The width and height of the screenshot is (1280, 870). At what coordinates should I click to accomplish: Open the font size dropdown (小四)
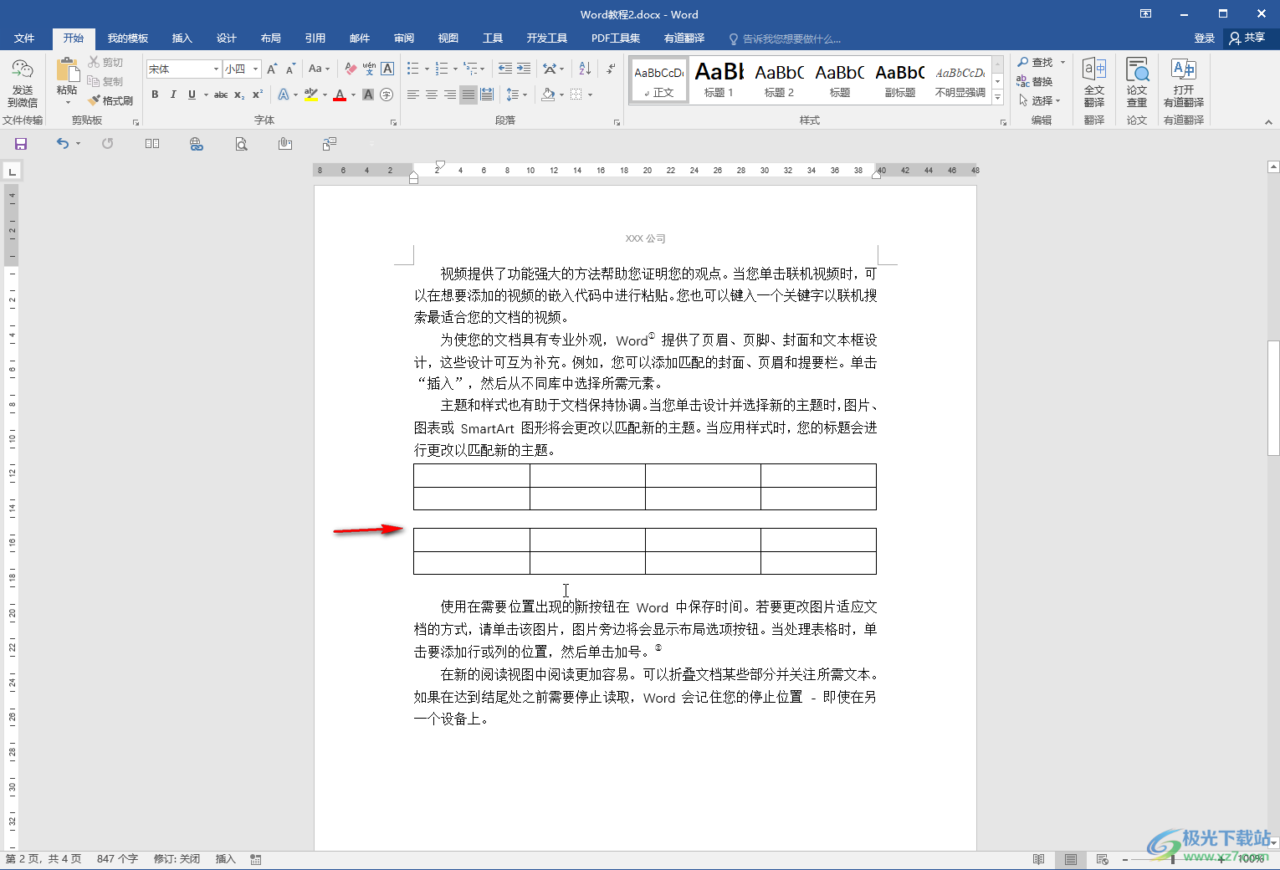(255, 69)
